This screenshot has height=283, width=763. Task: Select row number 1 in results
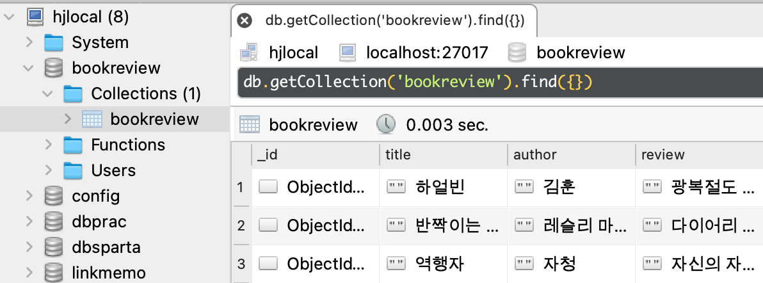point(241,186)
